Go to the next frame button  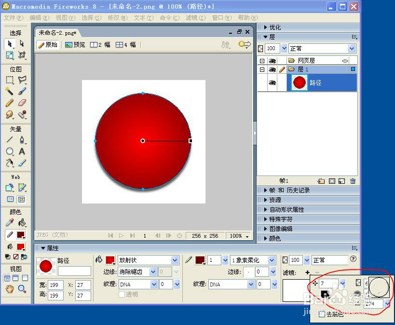168,236
